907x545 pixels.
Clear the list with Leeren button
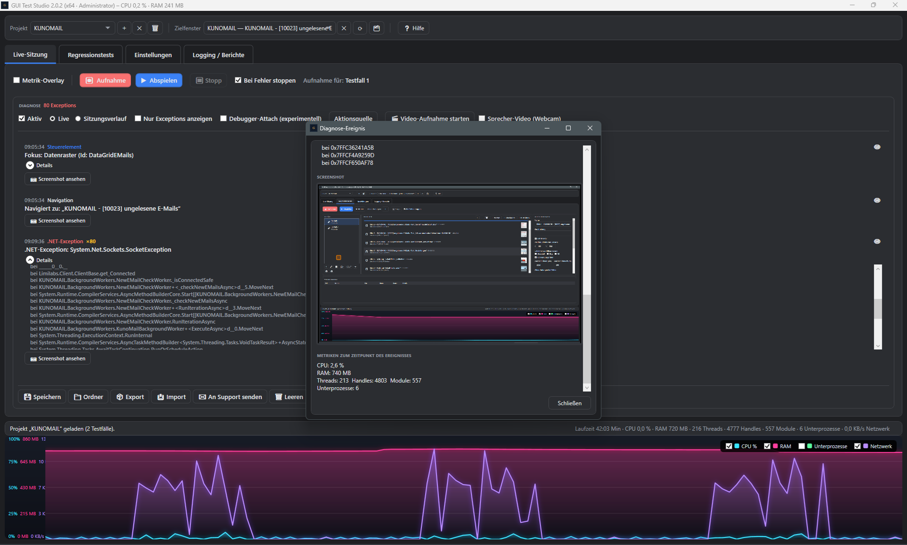coord(289,397)
